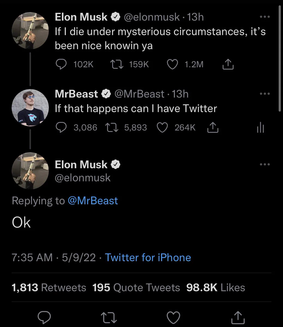The image size is (283, 327).
Task: Share MrBeast's tweet
Action: click(x=213, y=128)
